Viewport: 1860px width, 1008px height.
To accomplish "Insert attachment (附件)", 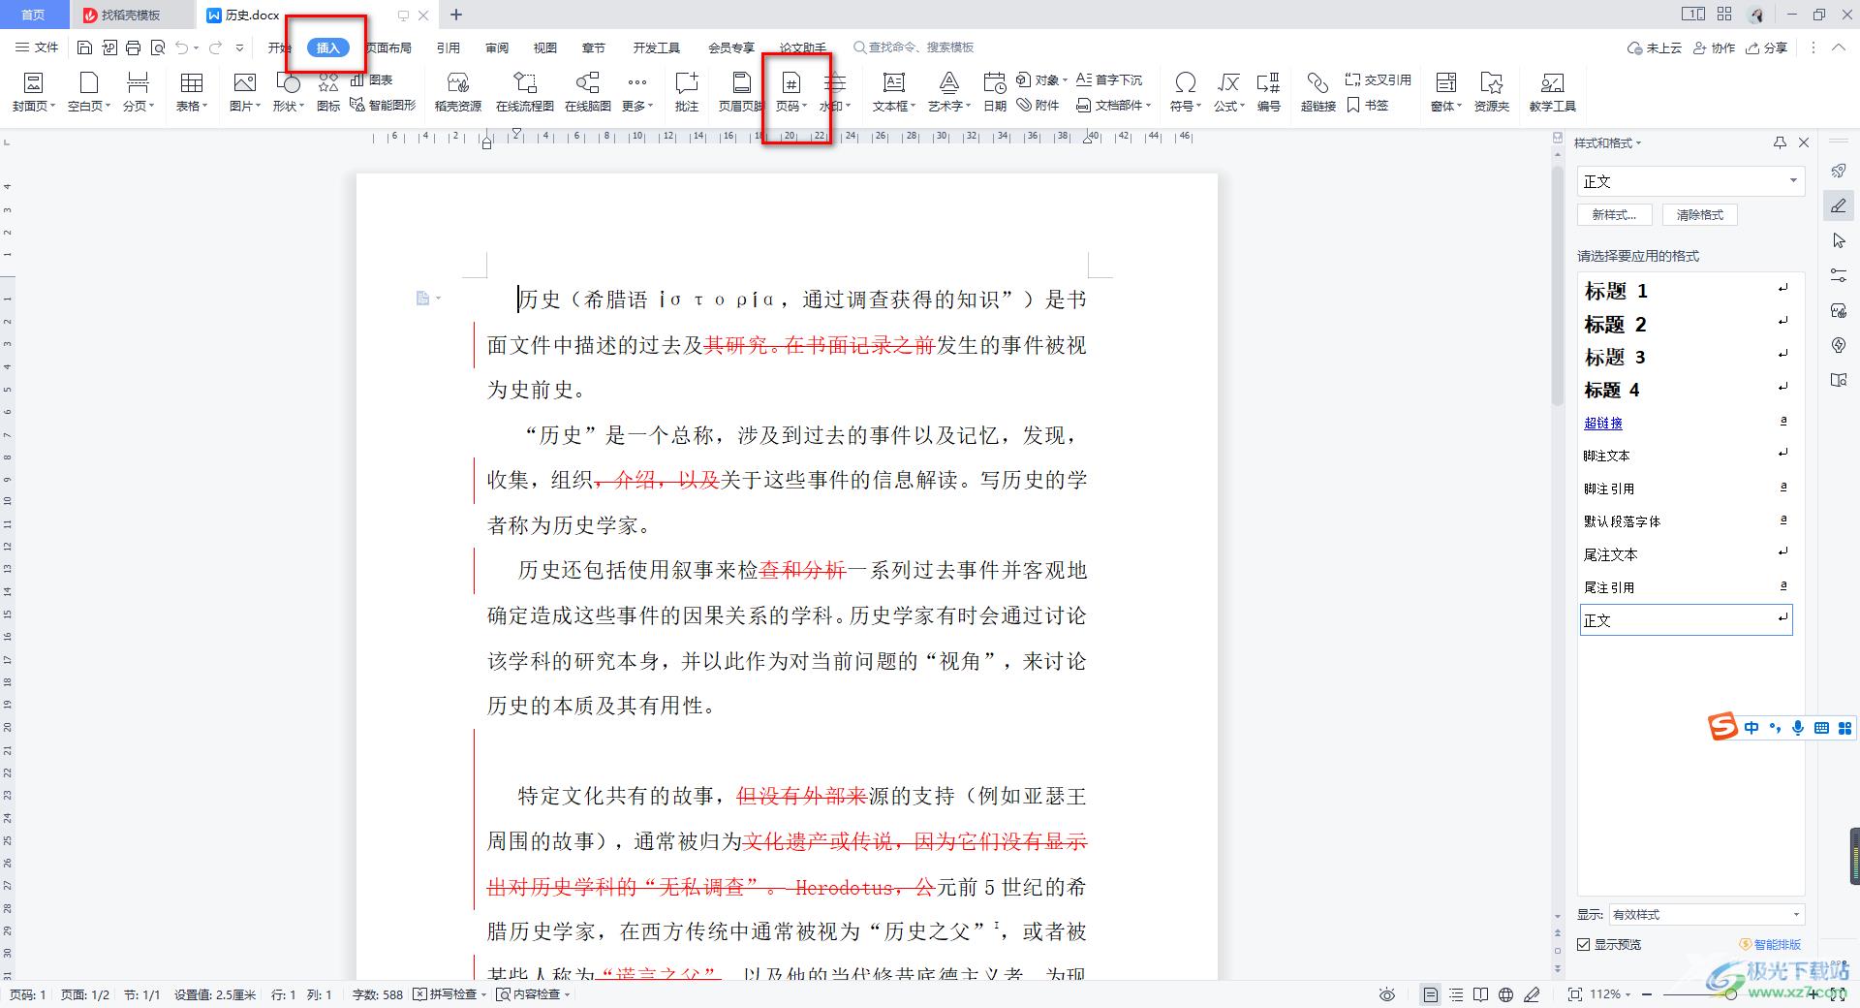I will pyautogui.click(x=1038, y=105).
